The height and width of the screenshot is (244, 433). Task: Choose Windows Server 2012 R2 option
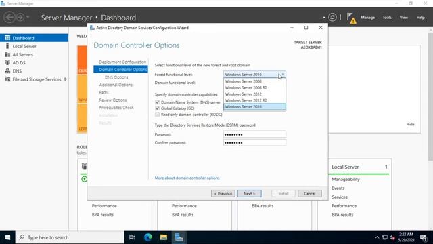pos(254,100)
